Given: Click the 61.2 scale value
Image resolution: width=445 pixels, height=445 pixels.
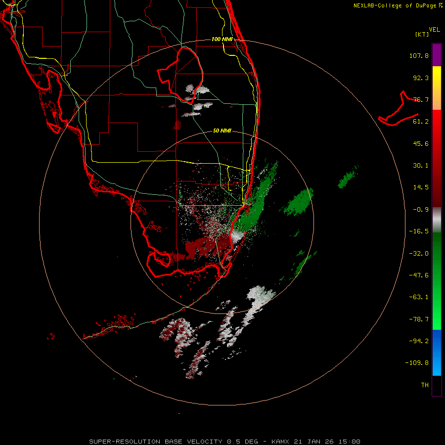Looking at the screenshot, I should [421, 122].
